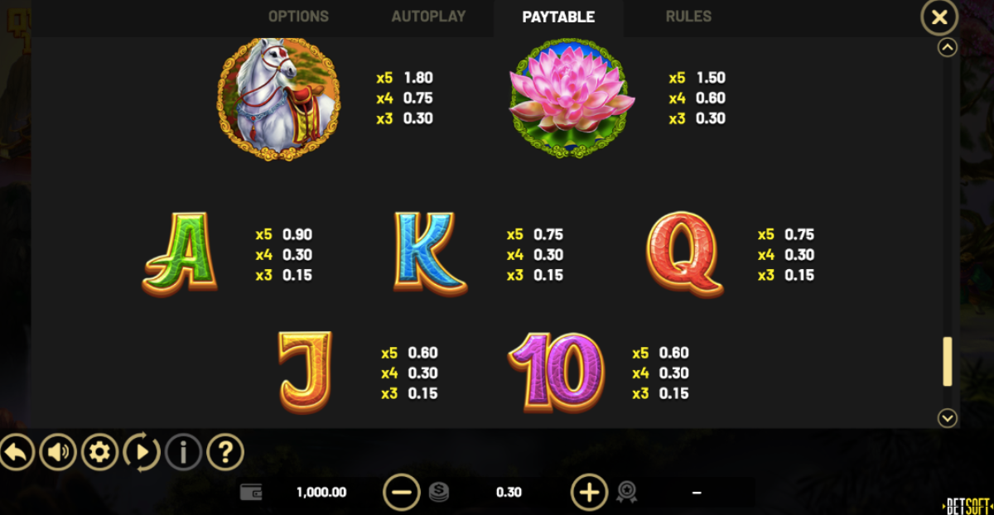This screenshot has height=515, width=994.
Task: Open settings with the gear icon
Action: [100, 452]
